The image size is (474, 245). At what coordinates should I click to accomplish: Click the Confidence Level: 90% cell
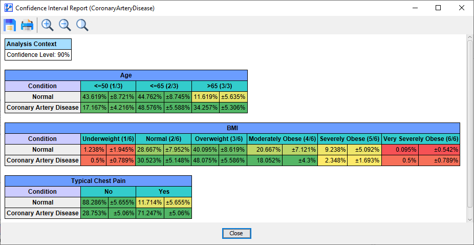point(38,55)
